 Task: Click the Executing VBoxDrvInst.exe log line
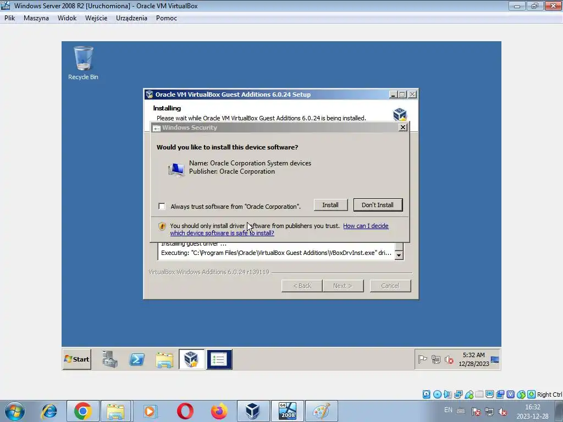tap(276, 253)
